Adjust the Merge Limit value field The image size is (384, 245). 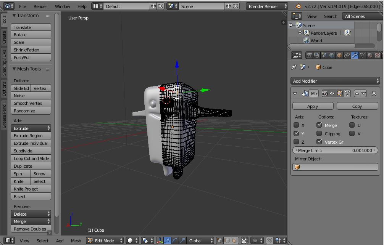pos(335,151)
